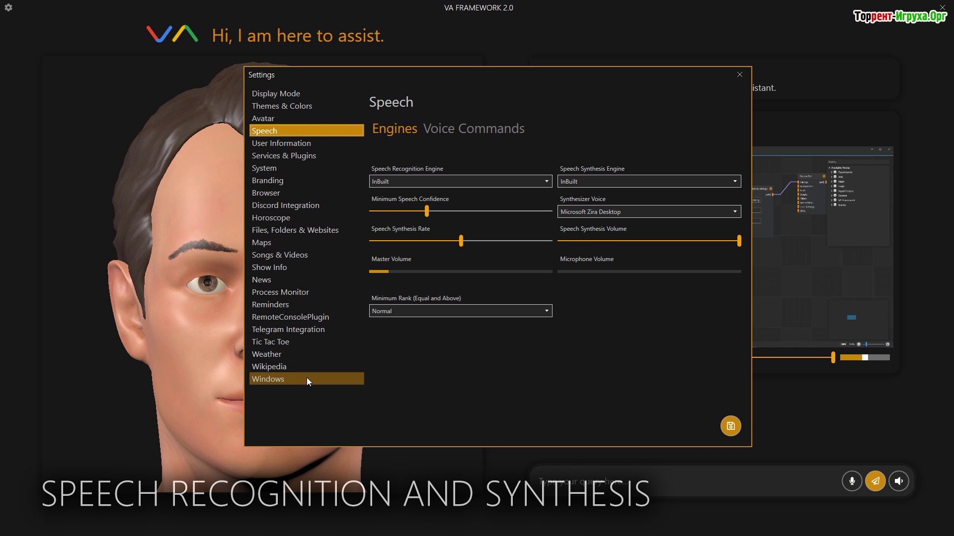Open the gear settings icon
Viewport: 954px width, 536px height.
[8, 7]
